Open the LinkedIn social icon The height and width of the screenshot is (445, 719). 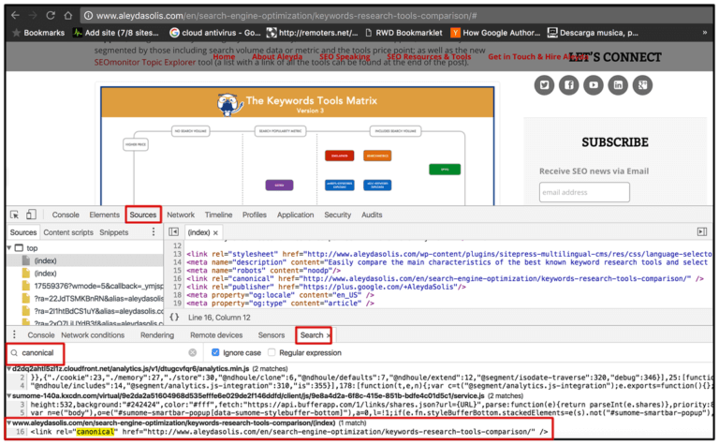618,85
